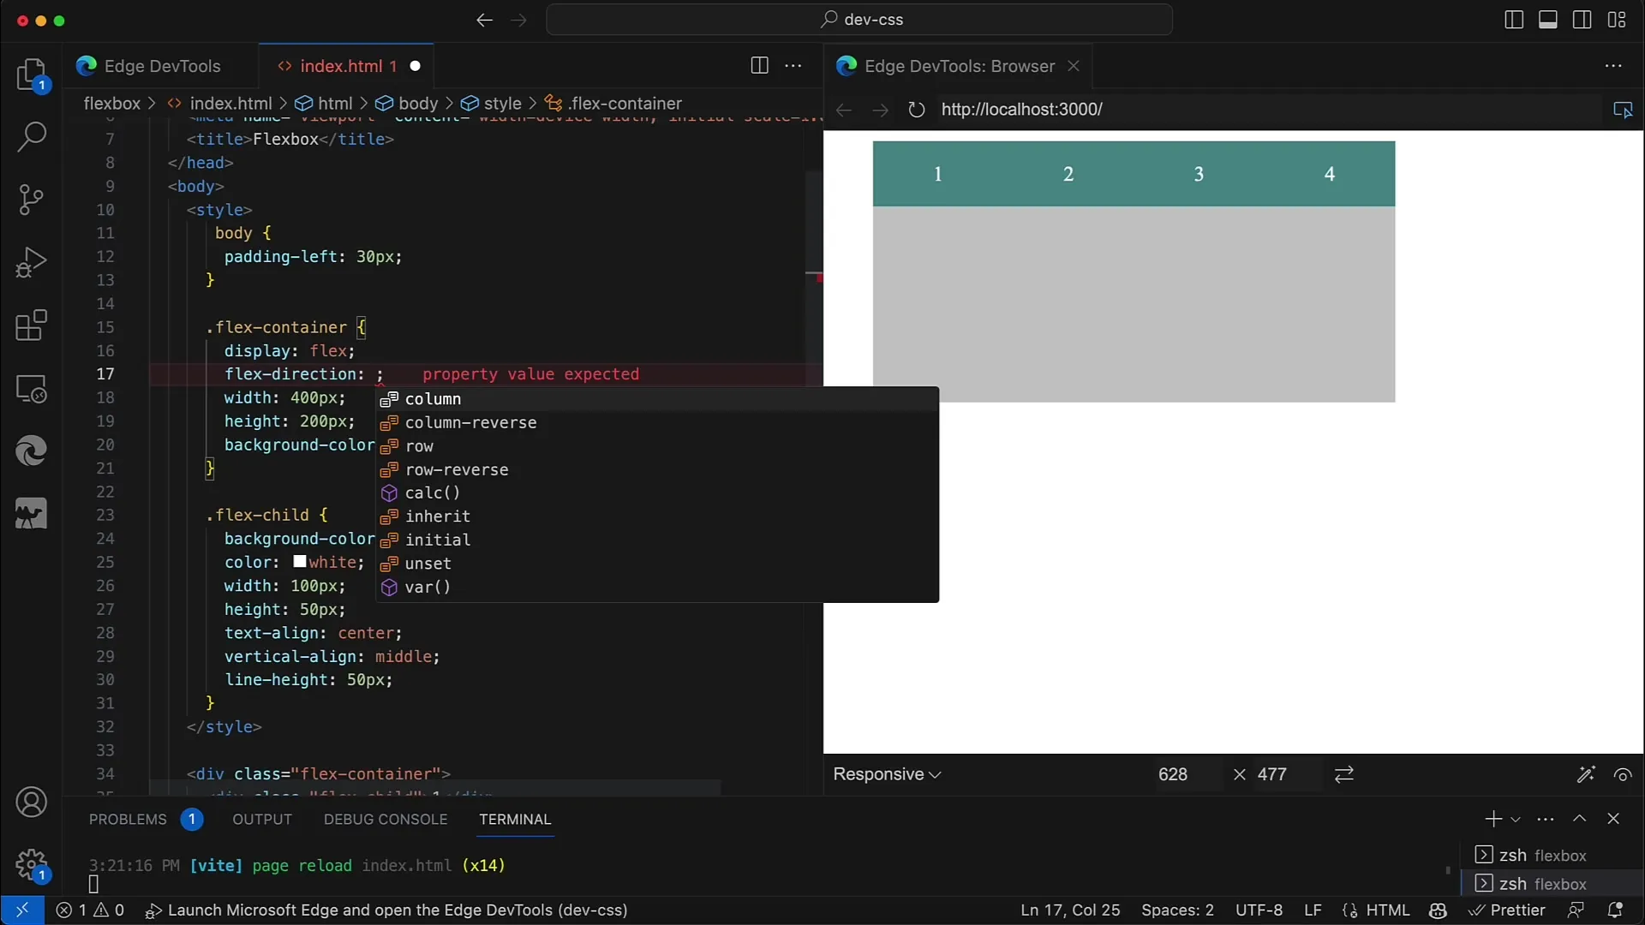Open terminal panel more actions menu
This screenshot has width=1645, height=925.
pos(1546,819)
